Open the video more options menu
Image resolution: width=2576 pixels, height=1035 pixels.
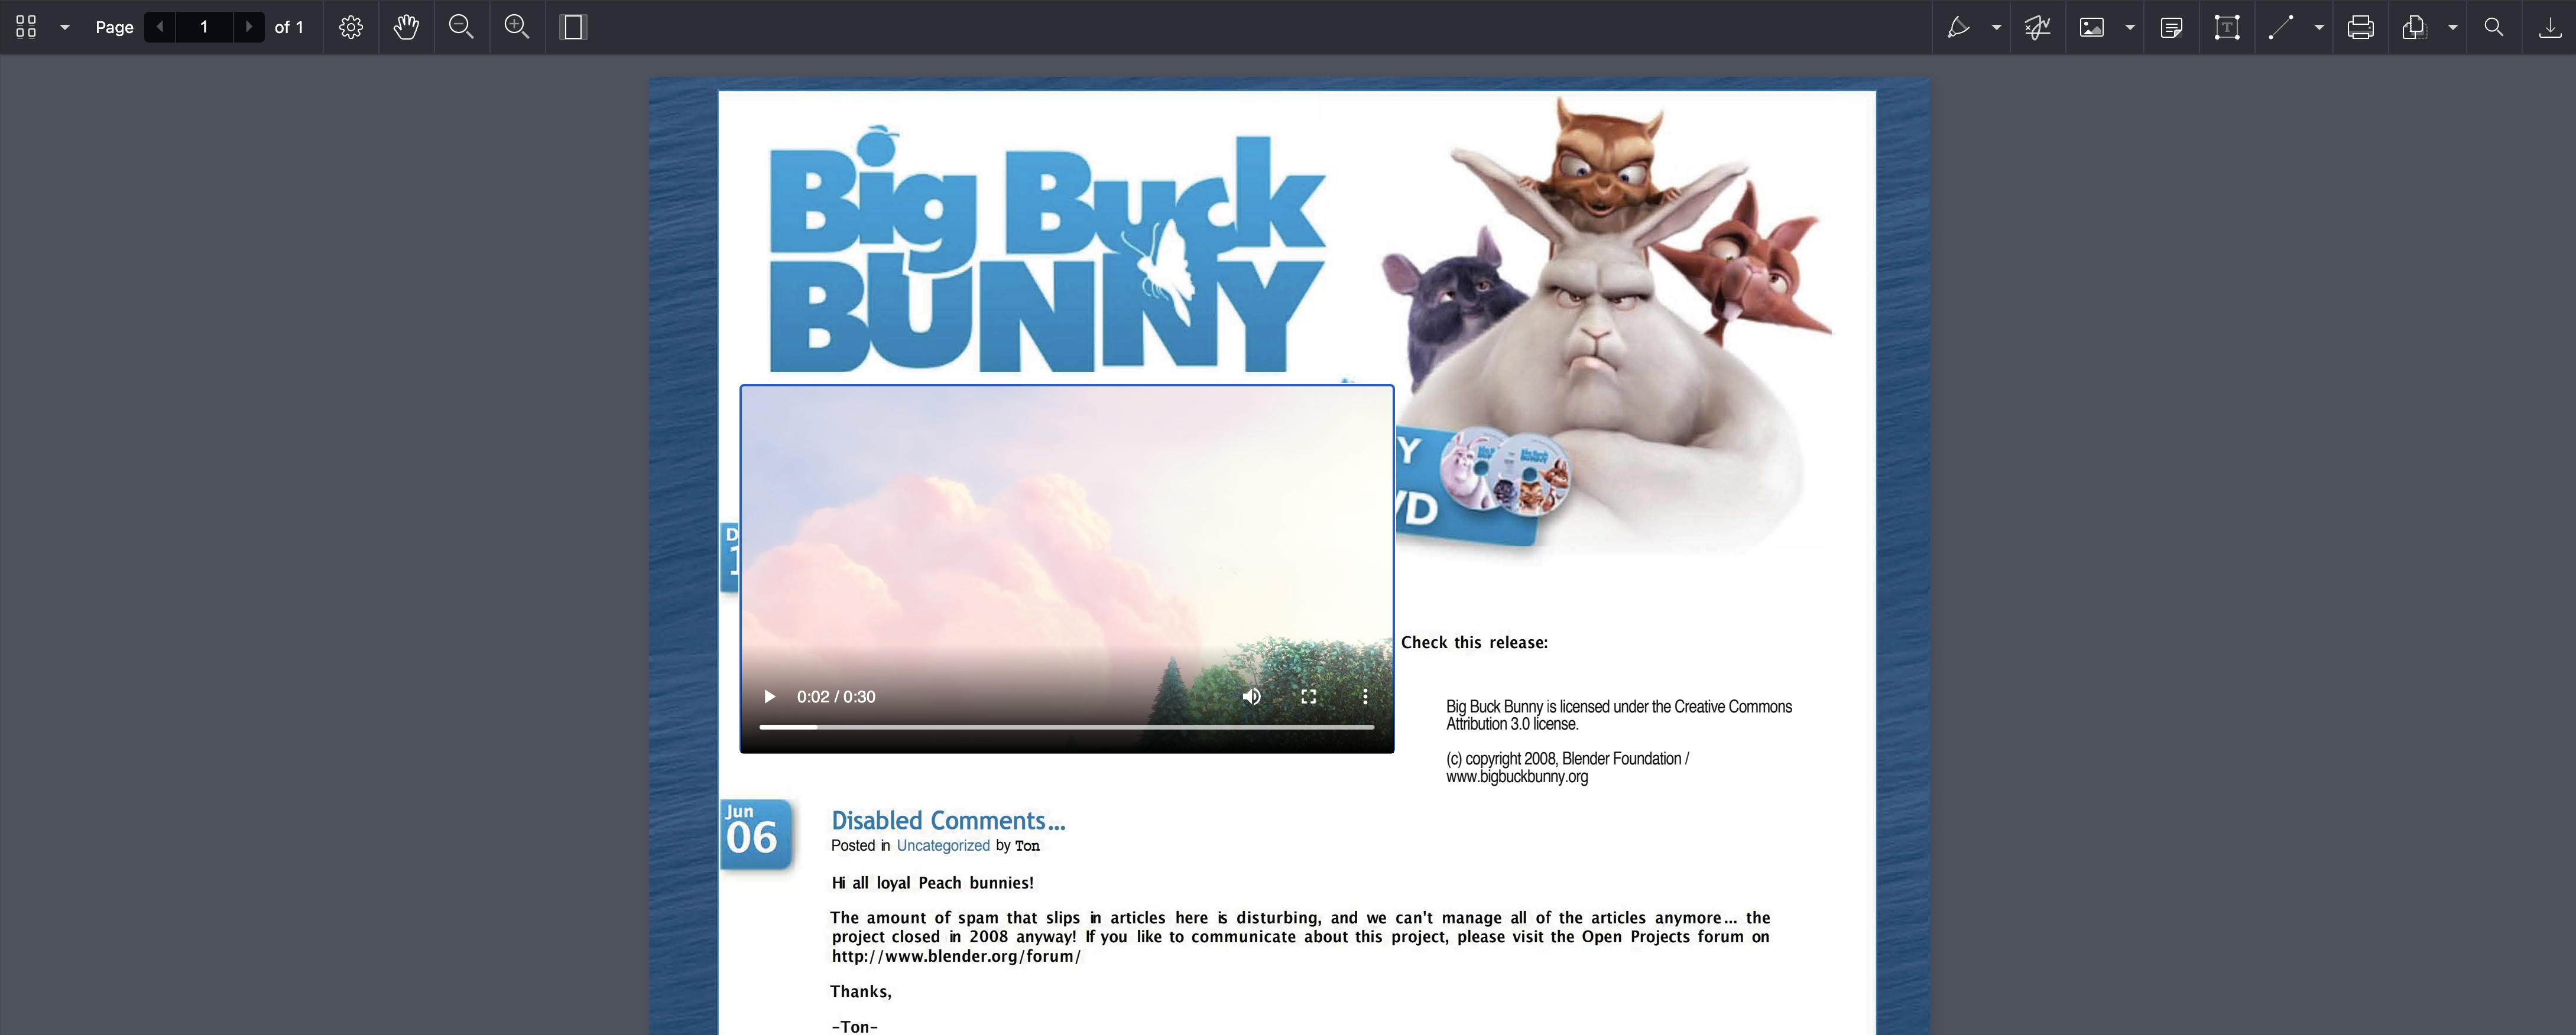1365,696
